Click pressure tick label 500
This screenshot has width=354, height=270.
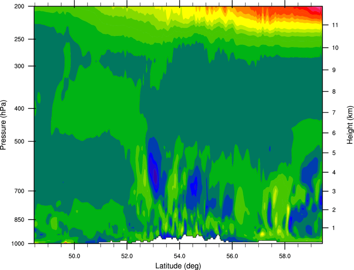pyautogui.click(x=20, y=141)
